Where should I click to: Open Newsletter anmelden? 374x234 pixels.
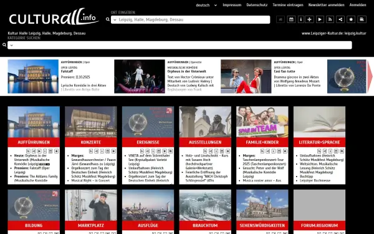pos(326,5)
